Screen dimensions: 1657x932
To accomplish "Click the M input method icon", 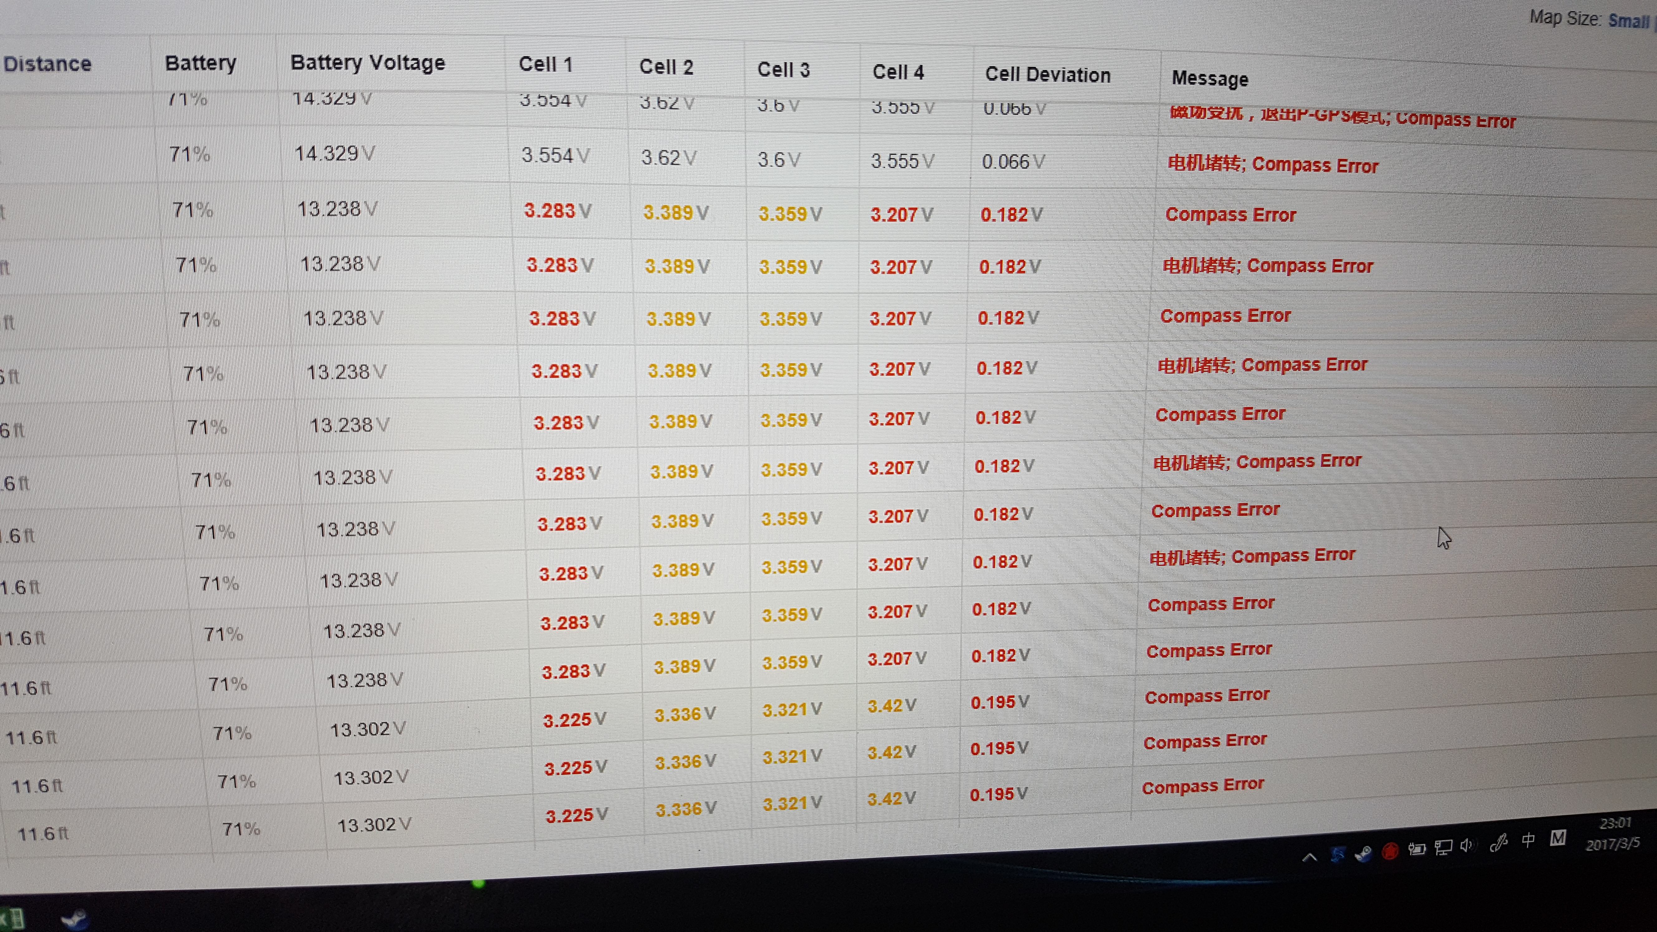I will click(1557, 837).
